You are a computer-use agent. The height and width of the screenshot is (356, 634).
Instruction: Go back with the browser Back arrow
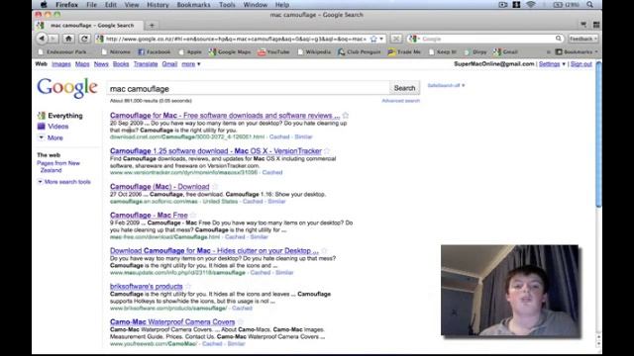(x=42, y=39)
